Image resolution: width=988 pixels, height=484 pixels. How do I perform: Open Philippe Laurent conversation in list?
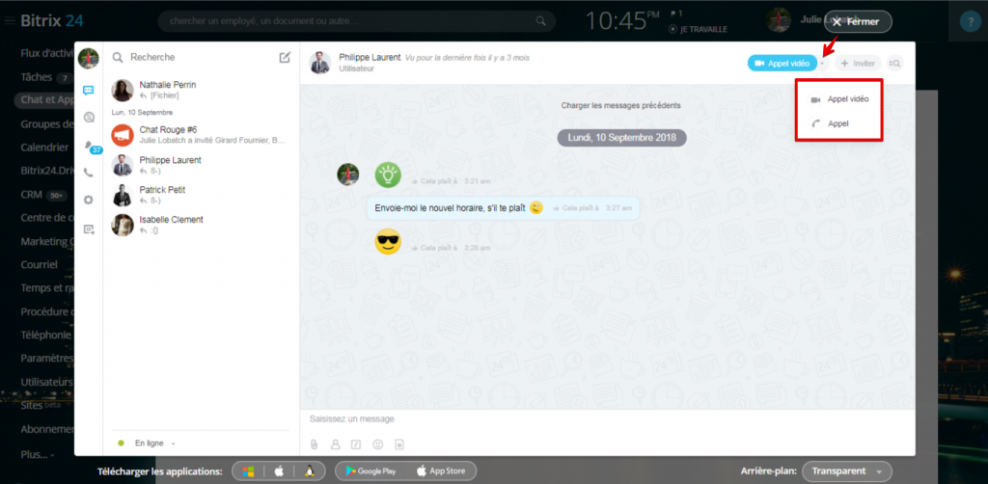click(201, 165)
